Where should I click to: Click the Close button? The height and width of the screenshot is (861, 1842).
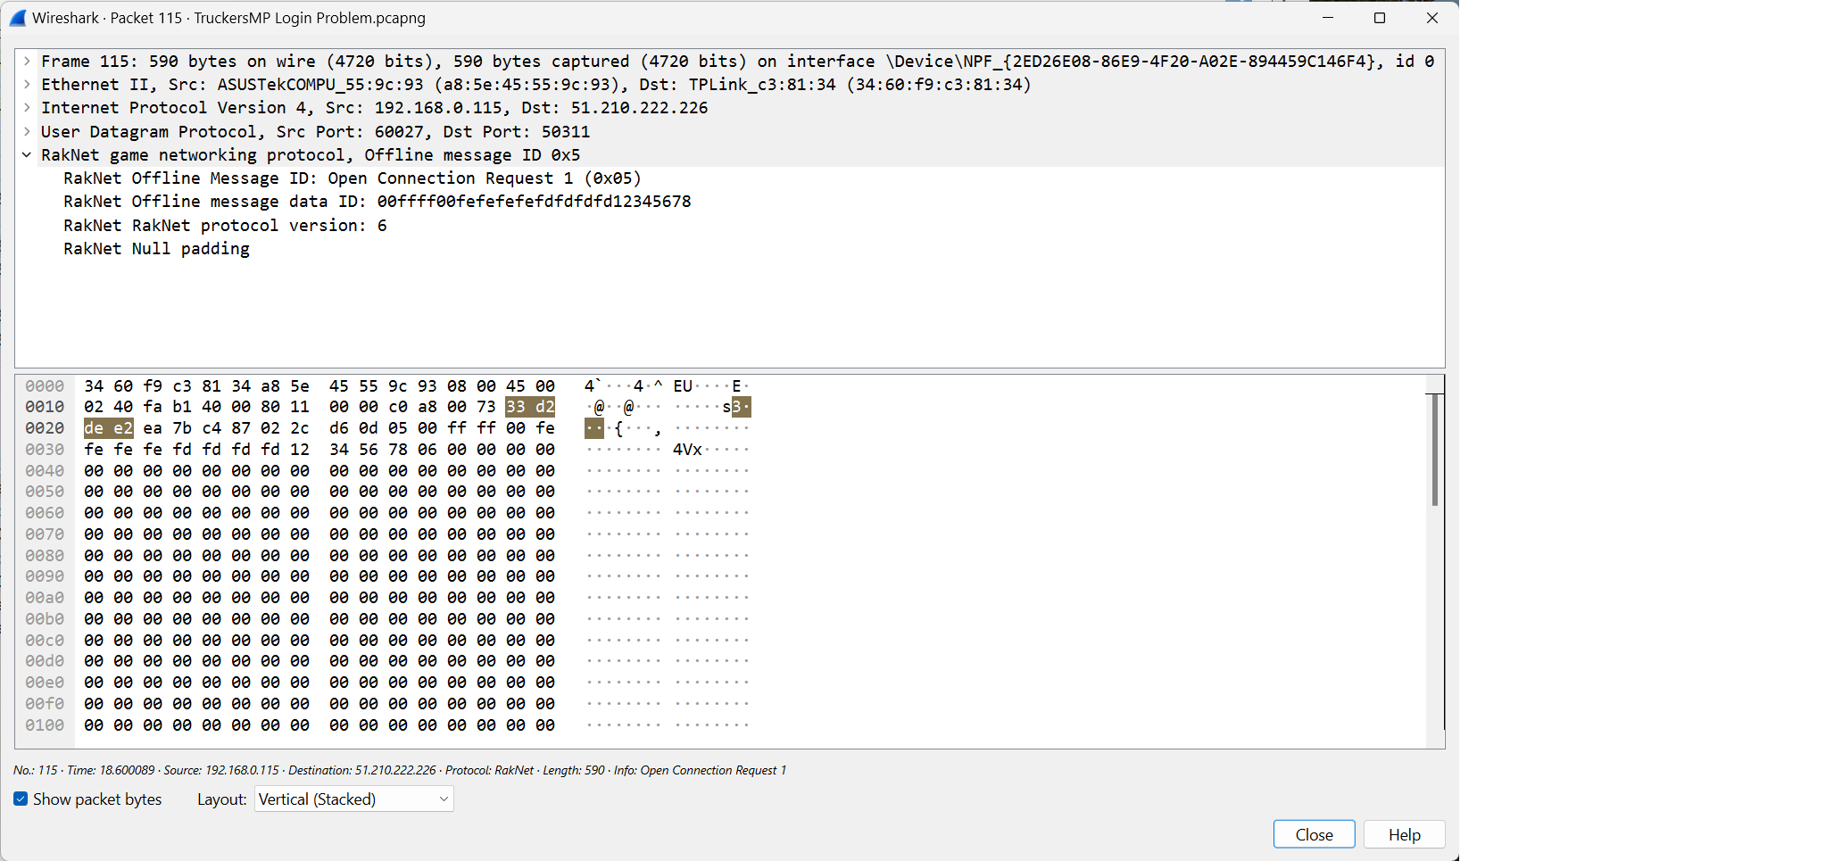(1314, 834)
